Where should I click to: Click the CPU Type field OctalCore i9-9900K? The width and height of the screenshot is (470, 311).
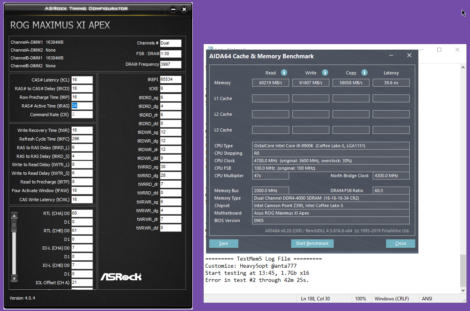331,146
